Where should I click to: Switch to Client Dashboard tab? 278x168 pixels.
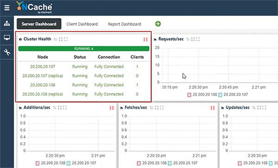click(82, 24)
